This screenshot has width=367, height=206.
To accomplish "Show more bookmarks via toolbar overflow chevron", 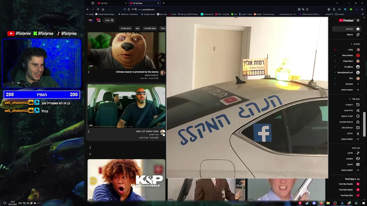I will (363, 14).
